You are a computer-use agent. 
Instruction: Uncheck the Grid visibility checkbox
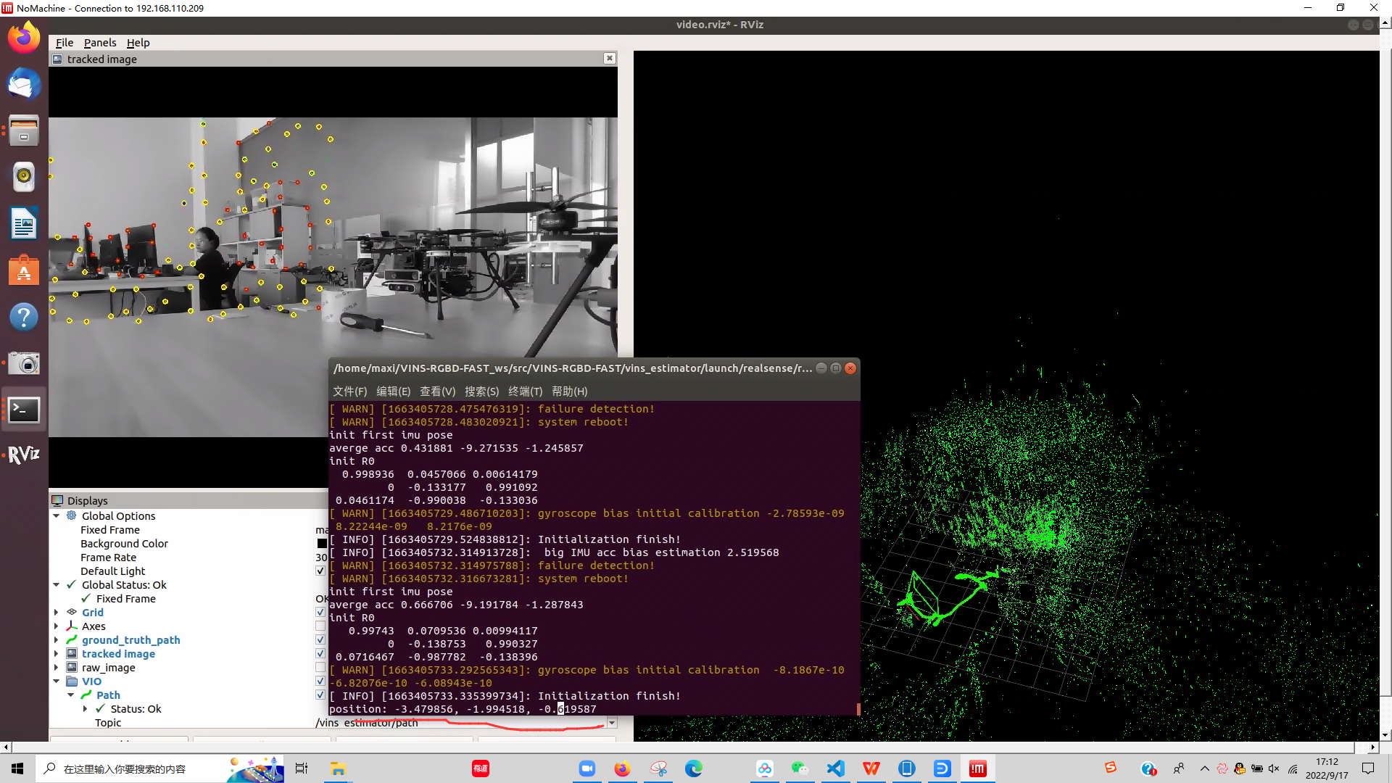[320, 612]
